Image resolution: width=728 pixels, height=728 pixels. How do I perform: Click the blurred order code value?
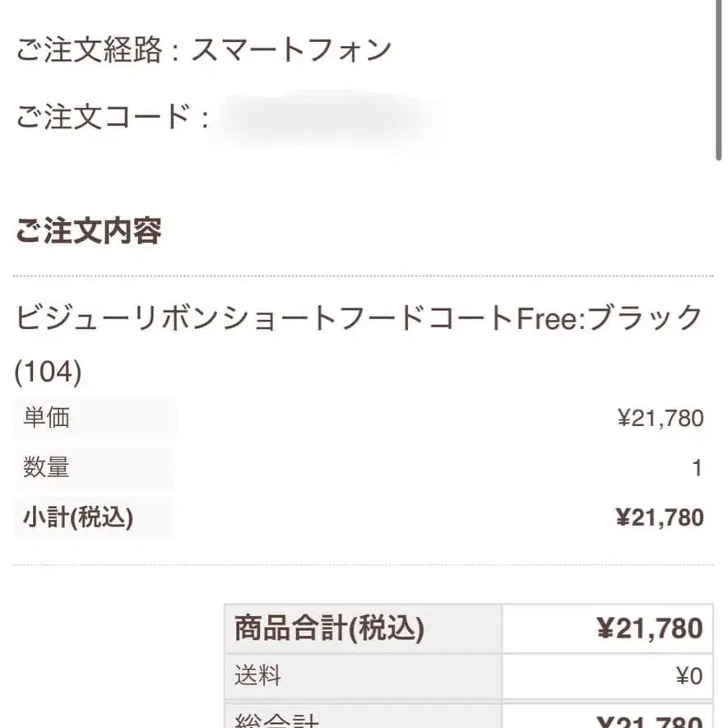click(x=329, y=118)
